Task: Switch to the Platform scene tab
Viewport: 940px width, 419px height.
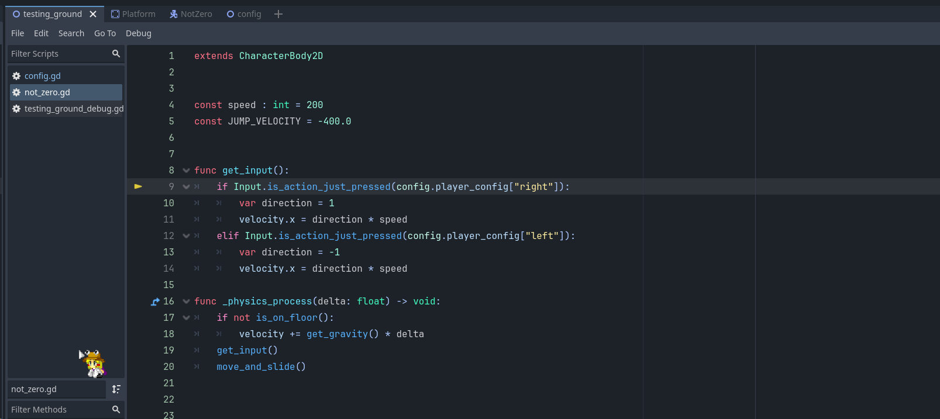Action: click(133, 14)
